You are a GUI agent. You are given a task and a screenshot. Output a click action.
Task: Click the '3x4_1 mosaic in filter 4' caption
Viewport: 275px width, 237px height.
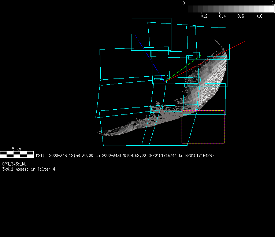tap(29, 169)
